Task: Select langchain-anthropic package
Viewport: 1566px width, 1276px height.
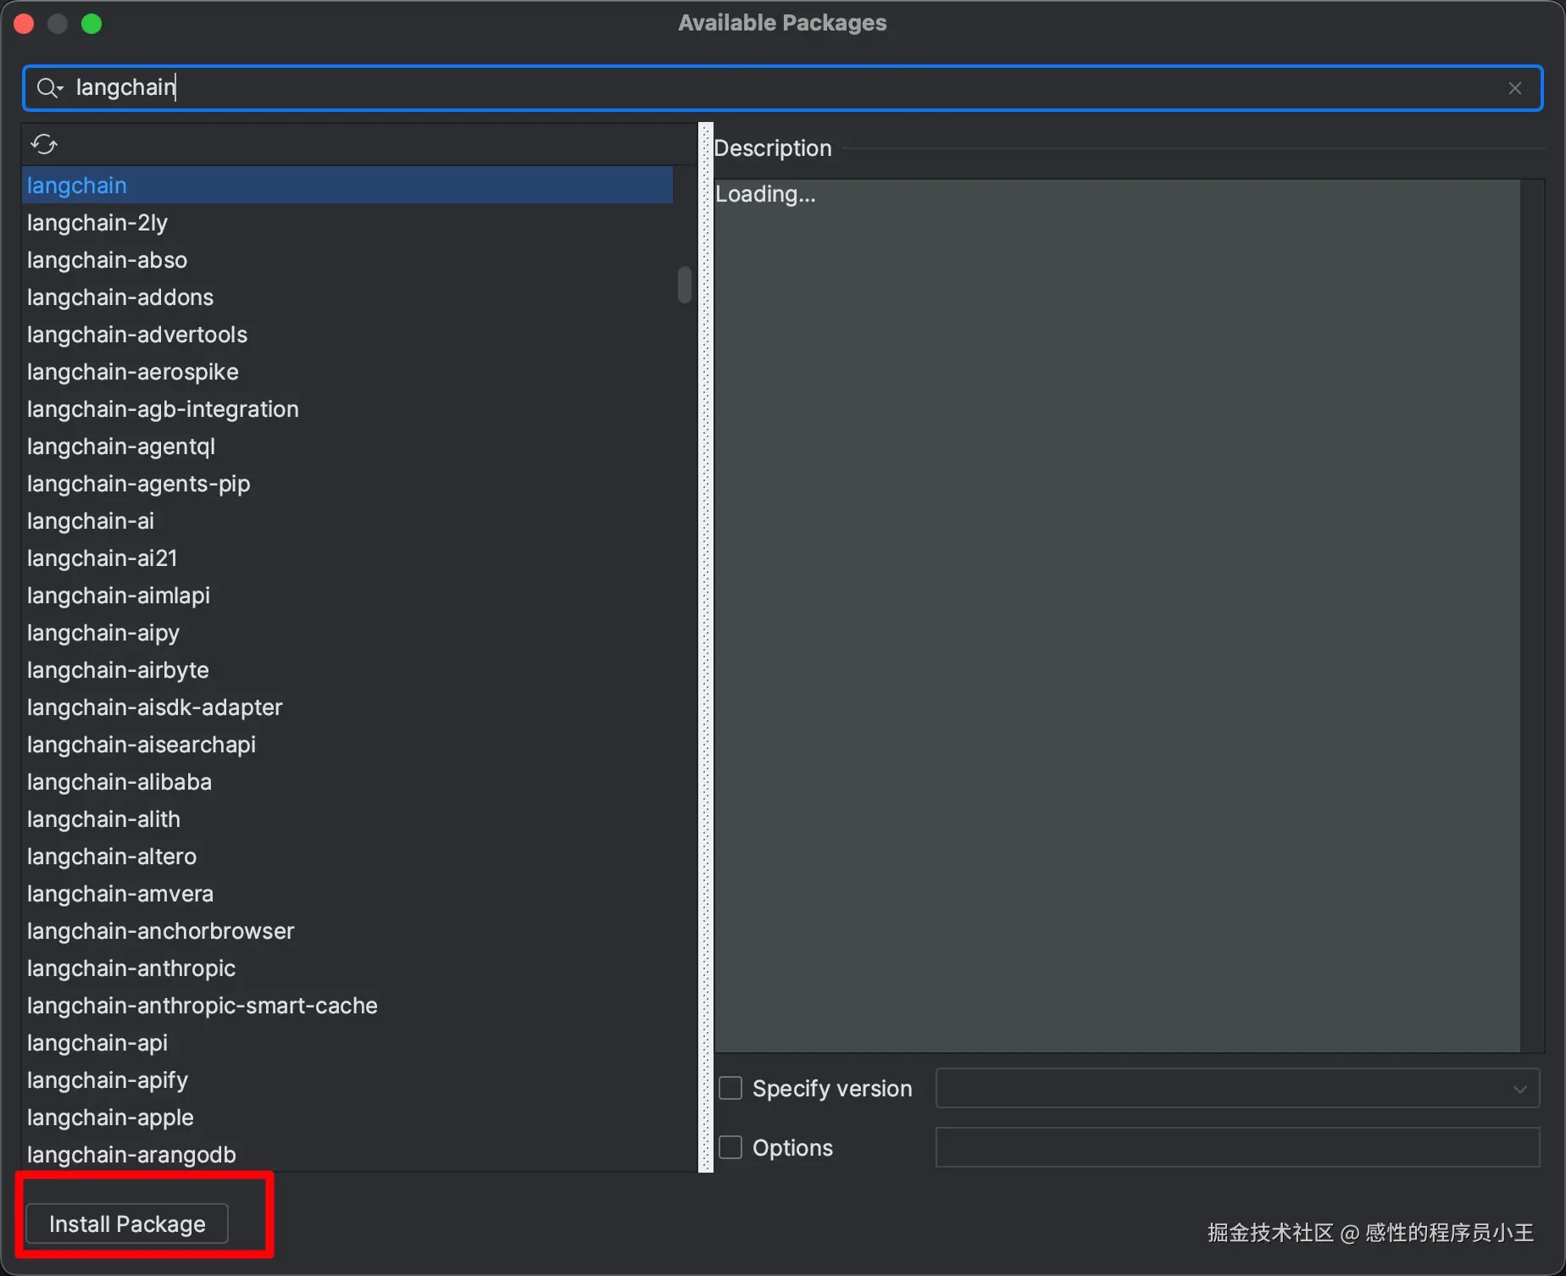Action: pyautogui.click(x=347, y=968)
